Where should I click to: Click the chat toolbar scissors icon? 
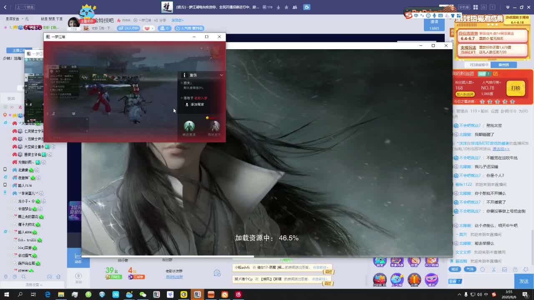pos(494,269)
